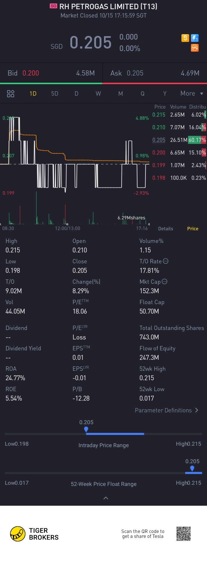Open T/O Rate info bubble icon
Viewport: 207px width, 562px height.
[x=166, y=261]
